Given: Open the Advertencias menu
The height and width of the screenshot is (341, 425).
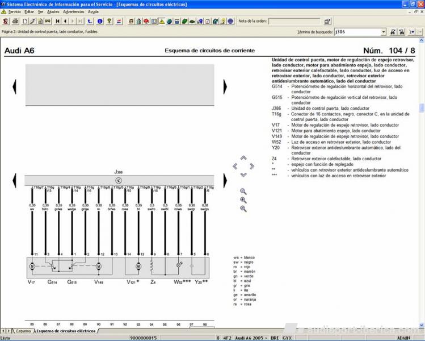Looking at the screenshot, I should pyautogui.click(x=74, y=12).
